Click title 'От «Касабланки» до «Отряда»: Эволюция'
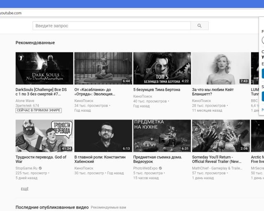264x211 pixels. pos(95,92)
